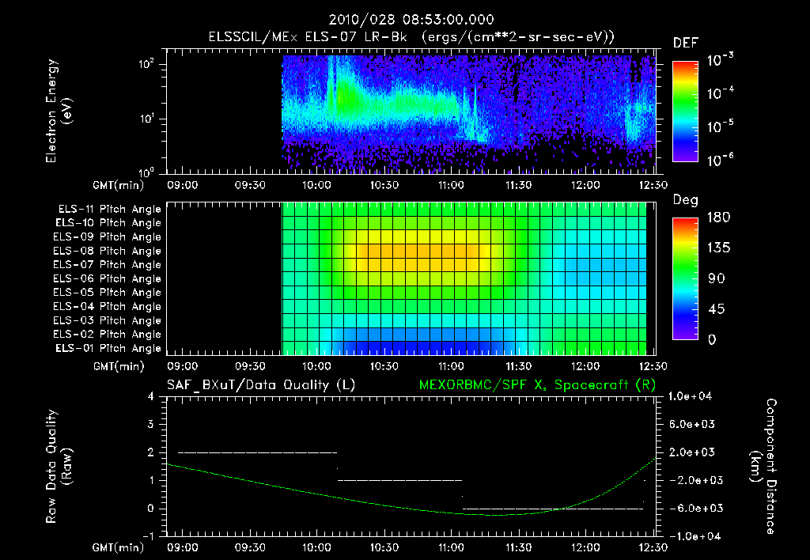Click the DEF color bar

(686, 111)
